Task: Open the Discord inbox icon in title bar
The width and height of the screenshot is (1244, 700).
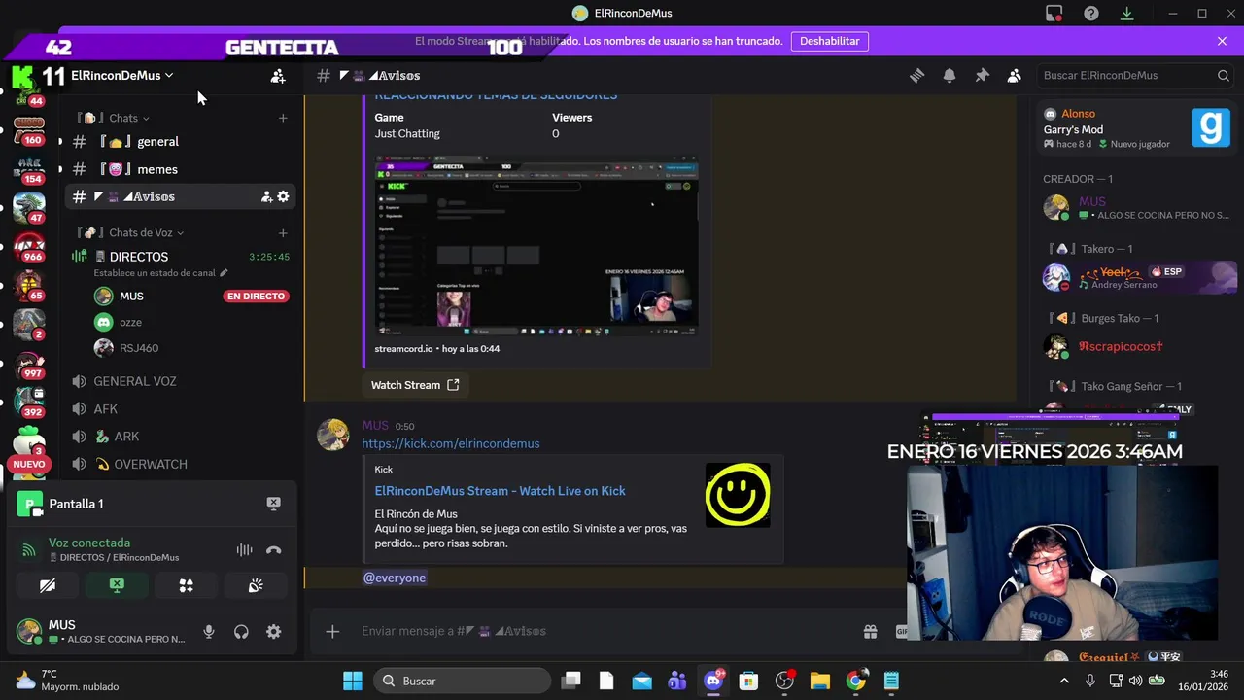Action: pos(1054,13)
